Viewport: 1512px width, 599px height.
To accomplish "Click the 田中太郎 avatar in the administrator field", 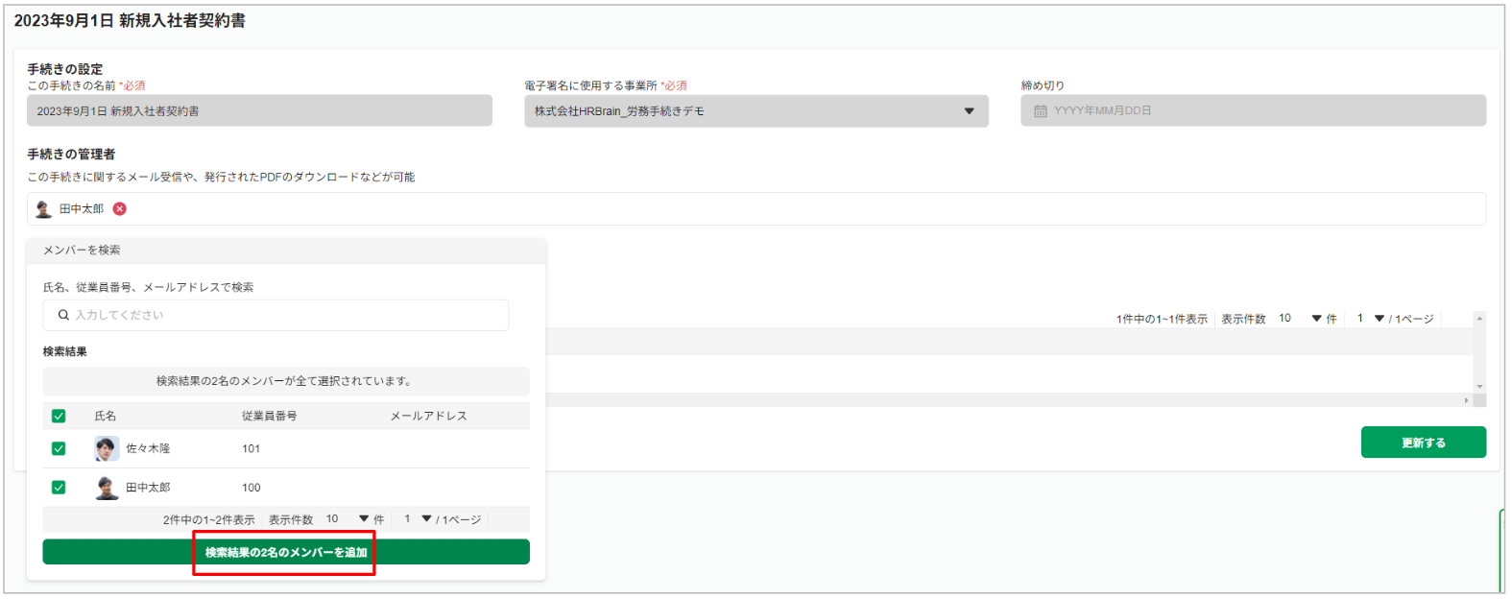I will point(43,208).
